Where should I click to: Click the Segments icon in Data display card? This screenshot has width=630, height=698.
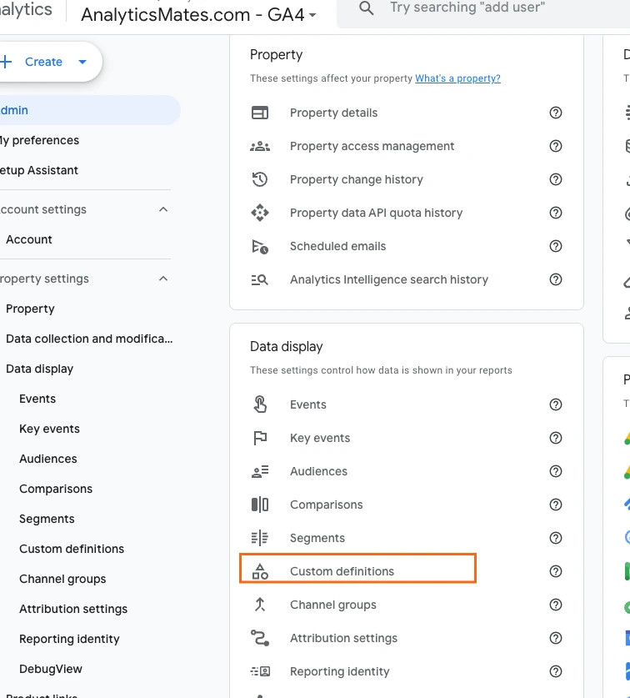pyautogui.click(x=260, y=538)
